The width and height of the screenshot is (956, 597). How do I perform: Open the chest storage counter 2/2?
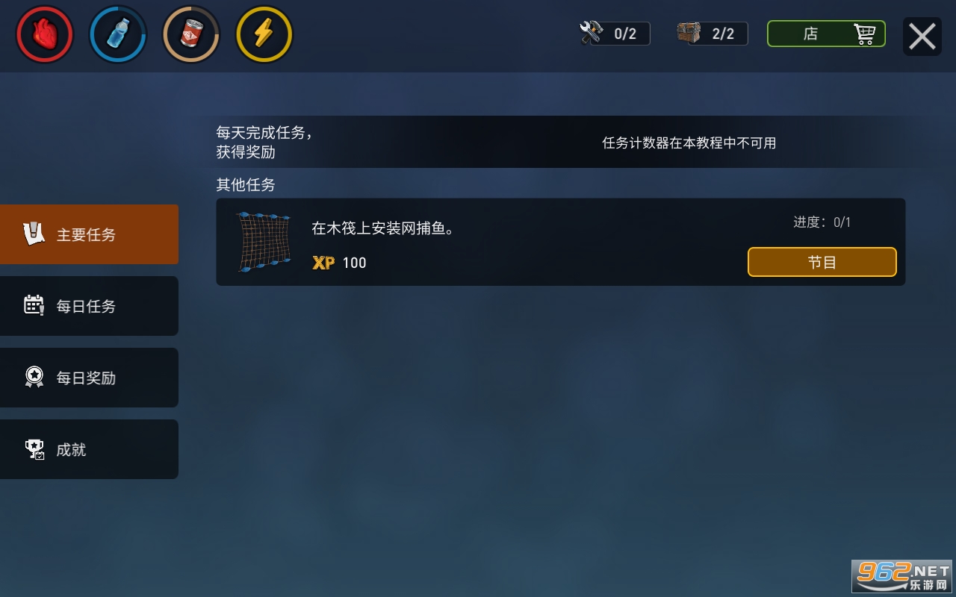coord(713,34)
